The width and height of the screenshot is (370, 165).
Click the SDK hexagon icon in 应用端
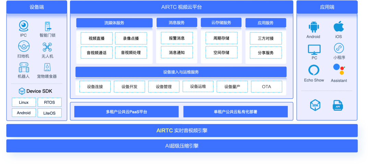pos(315,105)
